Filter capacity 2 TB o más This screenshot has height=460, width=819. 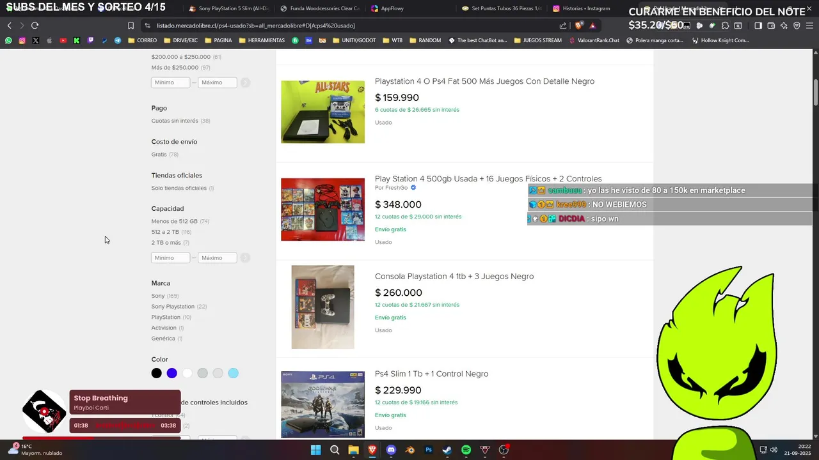click(170, 243)
